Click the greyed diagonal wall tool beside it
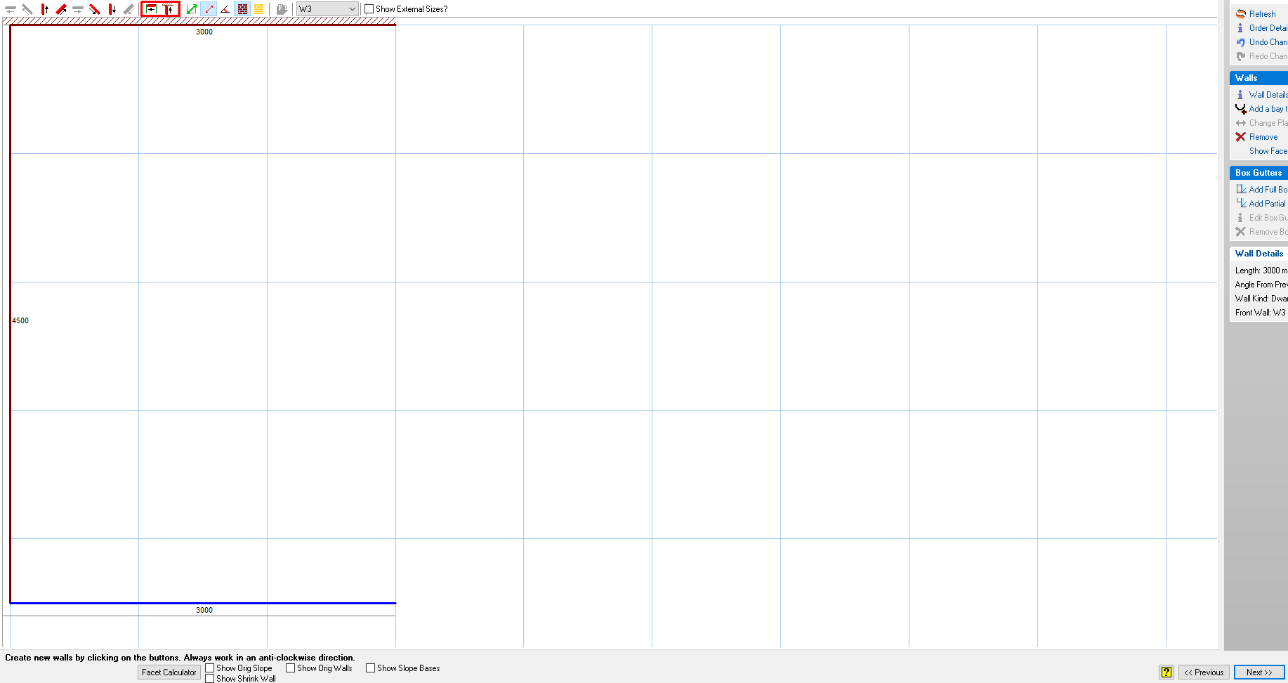Image resolution: width=1288 pixels, height=683 pixels. (x=27, y=9)
